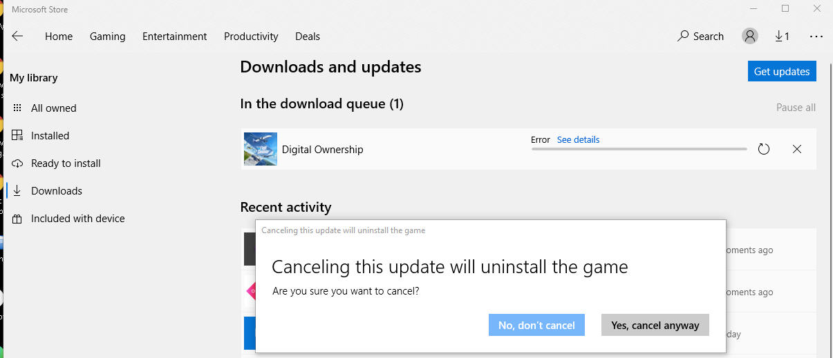The height and width of the screenshot is (358, 833).
Task: Confirm with Yes, cancel anyway
Action: pos(655,325)
